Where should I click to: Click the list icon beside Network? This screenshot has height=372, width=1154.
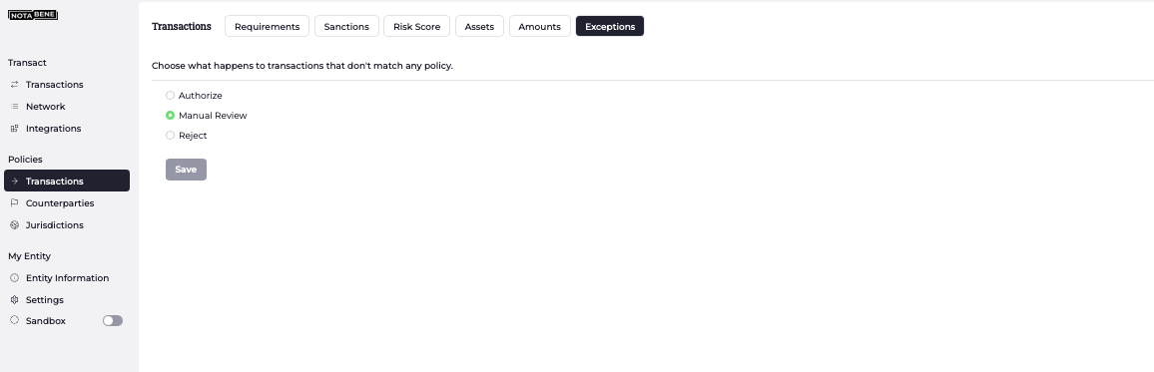14,107
